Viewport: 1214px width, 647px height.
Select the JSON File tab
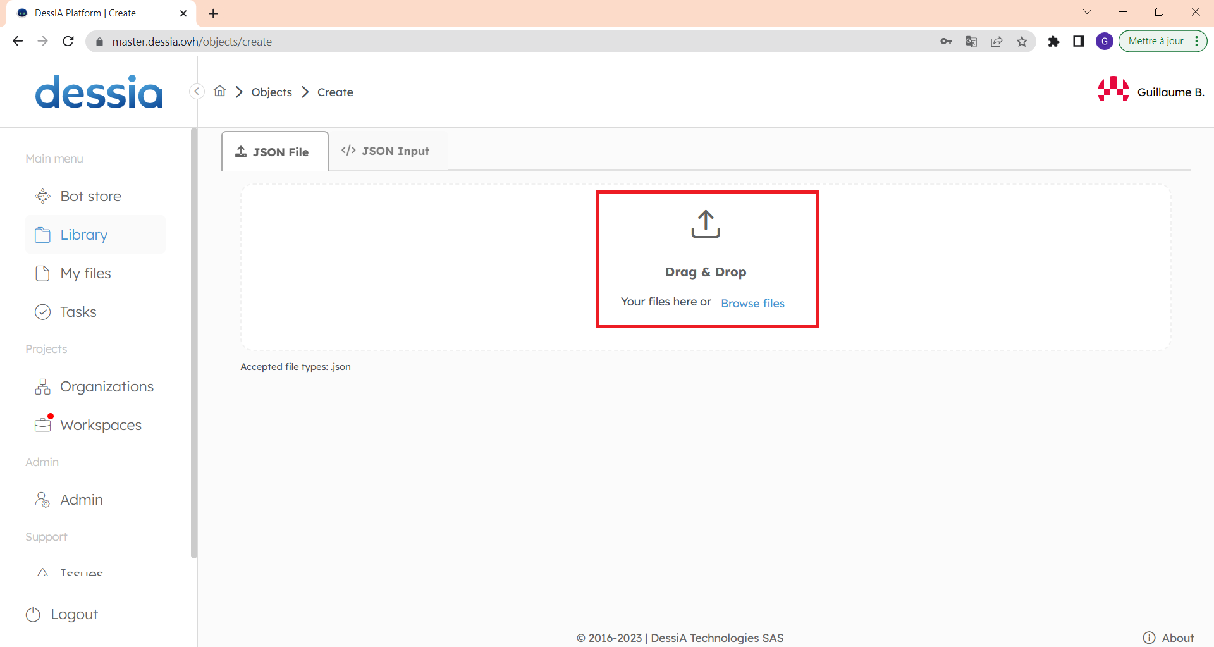275,151
